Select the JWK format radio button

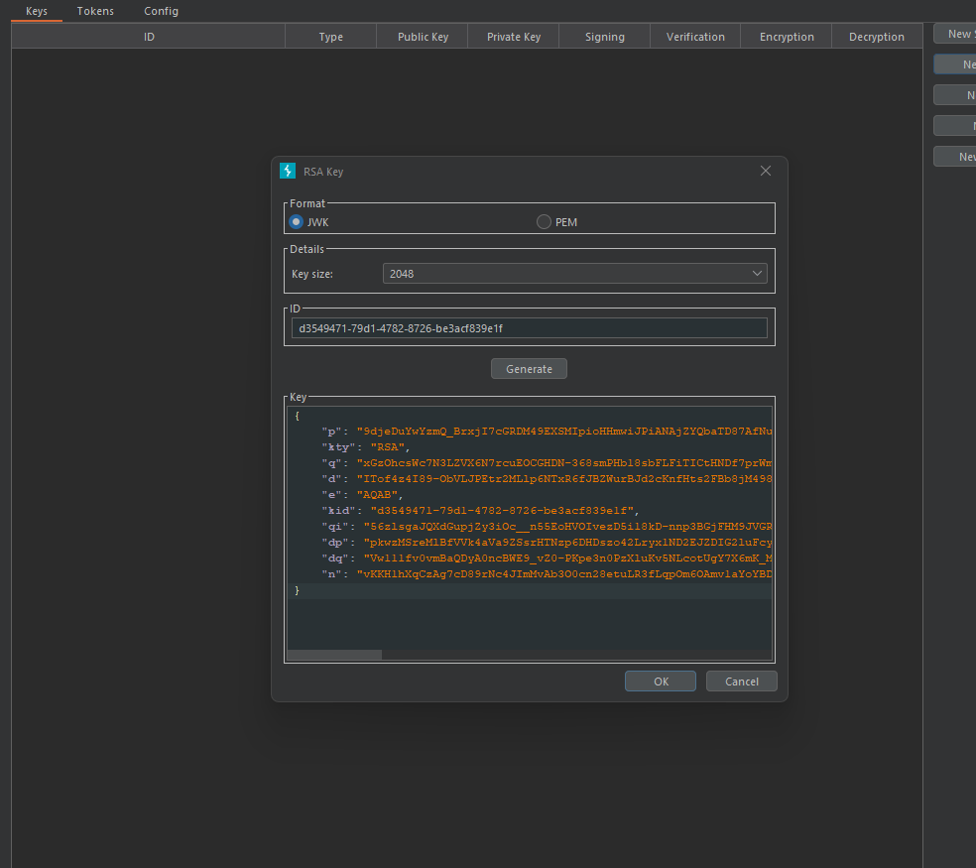[297, 221]
